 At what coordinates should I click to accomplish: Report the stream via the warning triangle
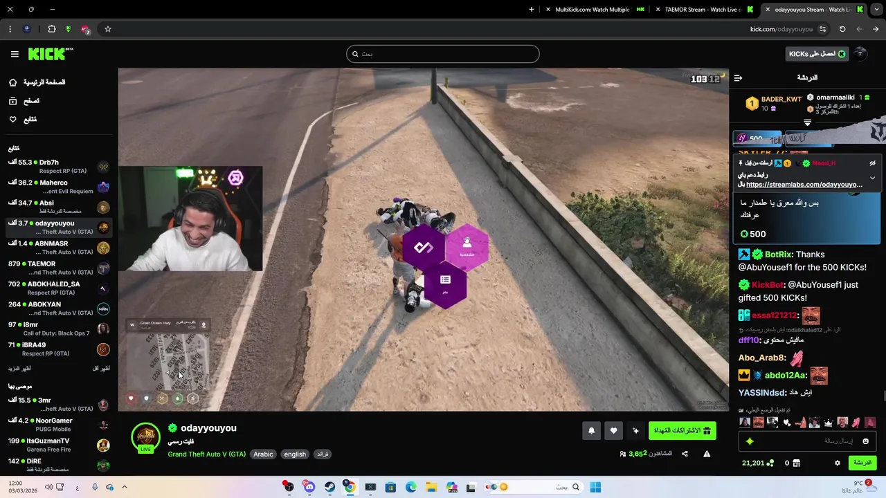coord(707,454)
